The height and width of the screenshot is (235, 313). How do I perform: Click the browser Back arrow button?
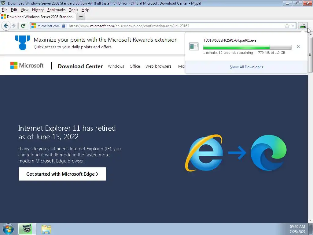6,26
